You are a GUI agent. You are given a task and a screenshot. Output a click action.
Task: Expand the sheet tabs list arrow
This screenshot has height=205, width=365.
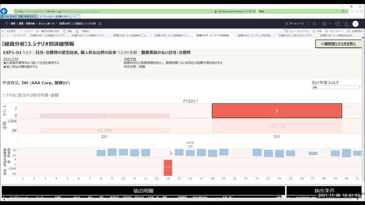click(2, 36)
